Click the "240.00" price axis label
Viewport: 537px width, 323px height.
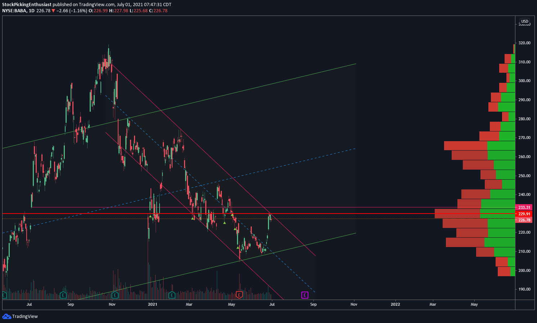[x=524, y=194]
